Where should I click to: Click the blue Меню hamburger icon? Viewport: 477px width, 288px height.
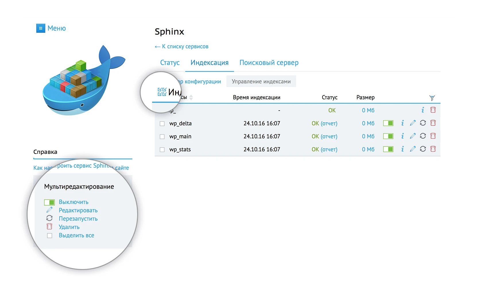[40, 28]
